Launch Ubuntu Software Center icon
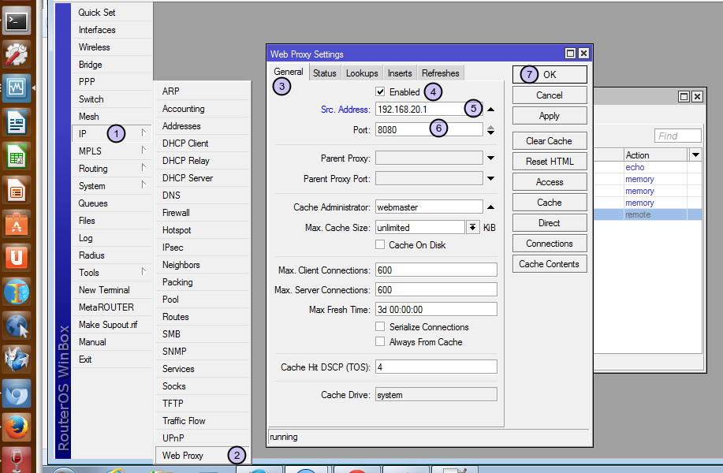The image size is (723, 473). point(17,224)
